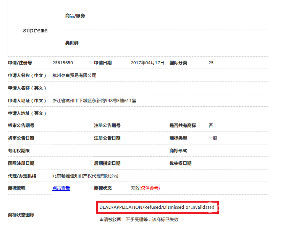Screen dimensions: 283x229
Task: Click the 申请/注册号 label
Action: [x=20, y=63]
